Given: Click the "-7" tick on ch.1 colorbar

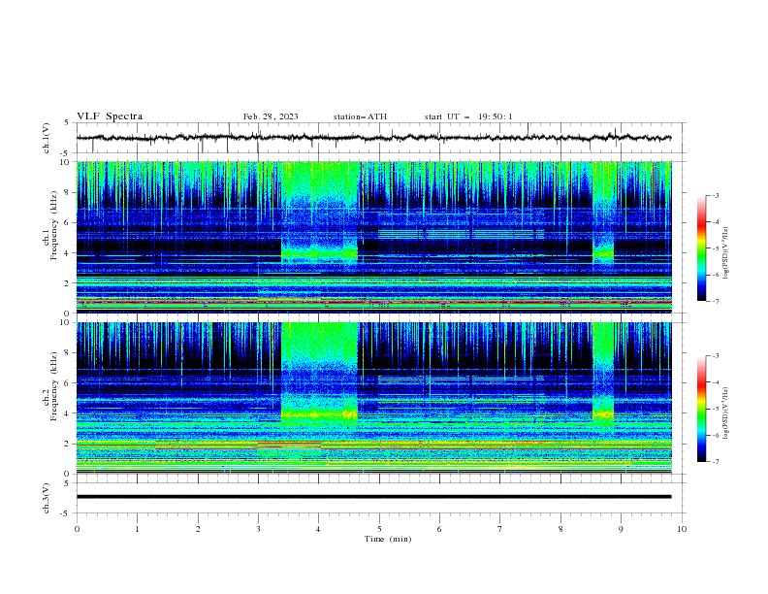Looking at the screenshot, I should coord(716,301).
